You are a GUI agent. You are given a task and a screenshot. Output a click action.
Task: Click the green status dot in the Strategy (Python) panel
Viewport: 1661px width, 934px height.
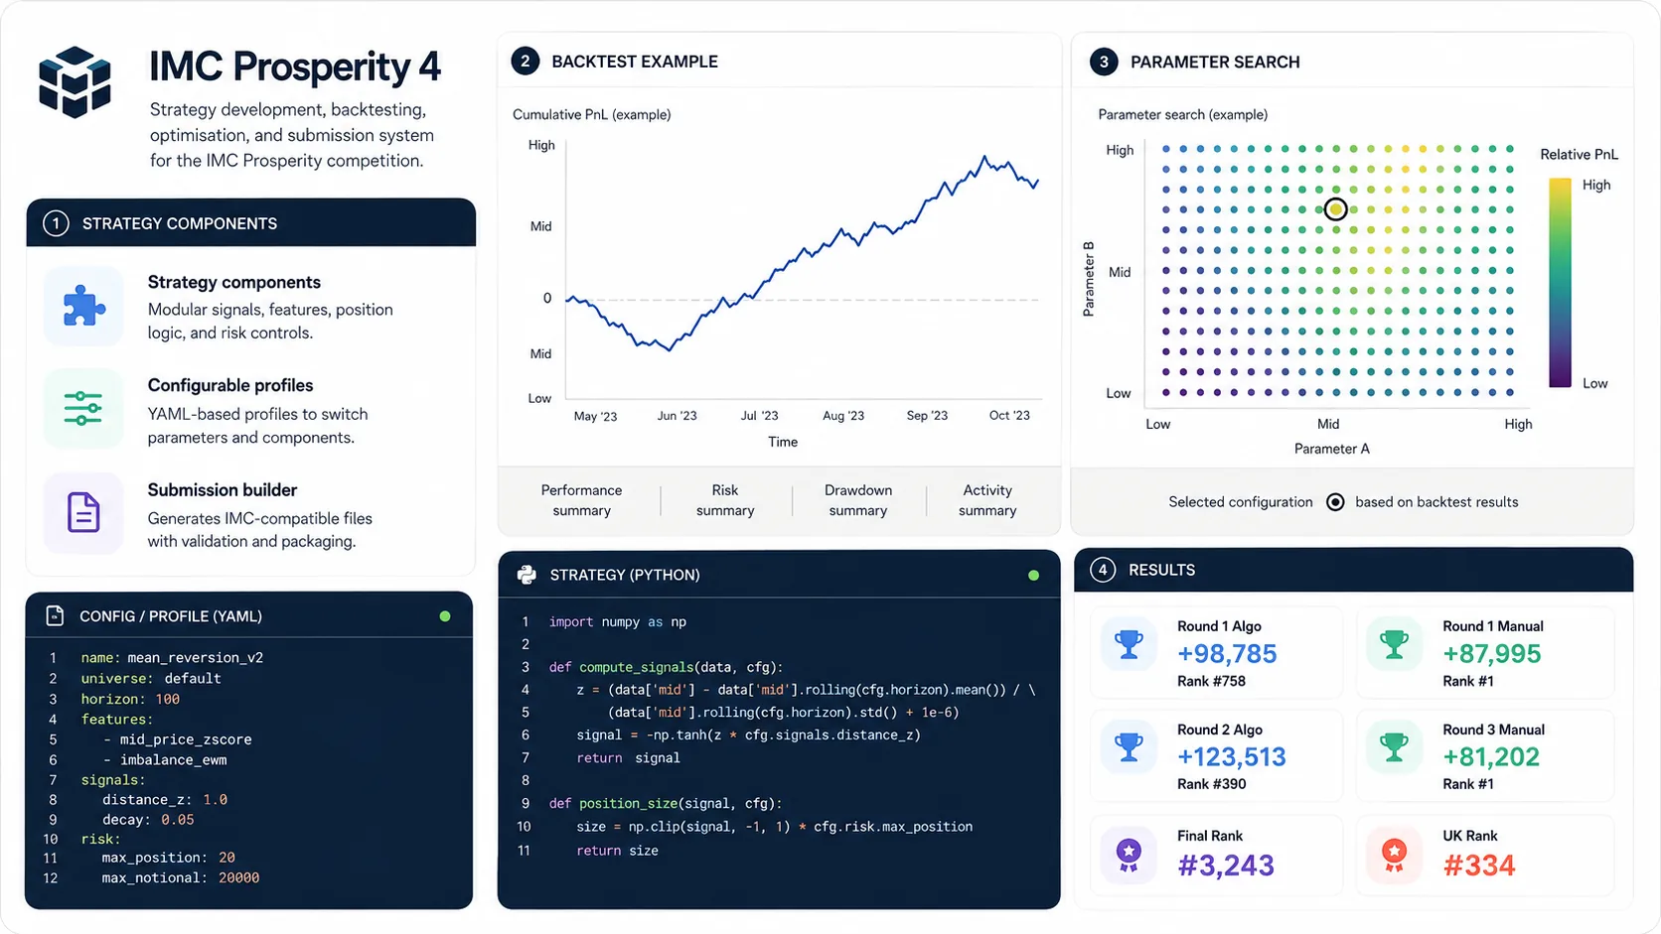(x=1033, y=575)
